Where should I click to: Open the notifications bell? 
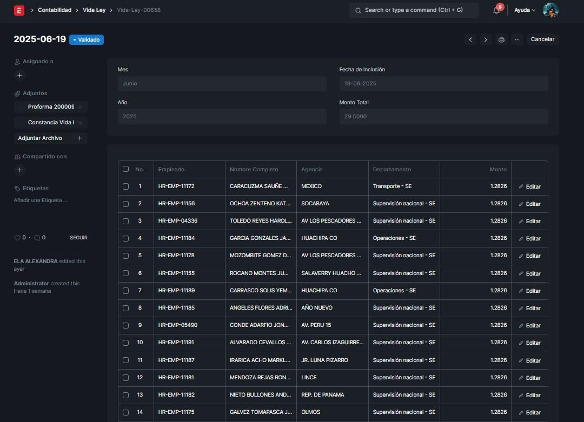pos(496,10)
